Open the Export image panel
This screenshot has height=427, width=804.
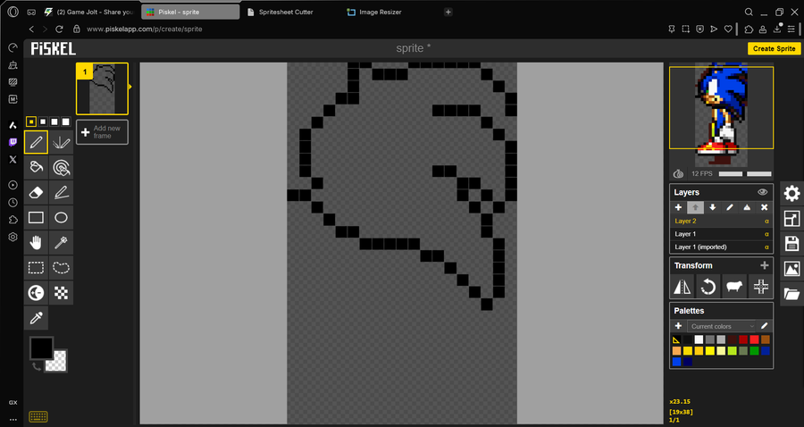(x=791, y=269)
